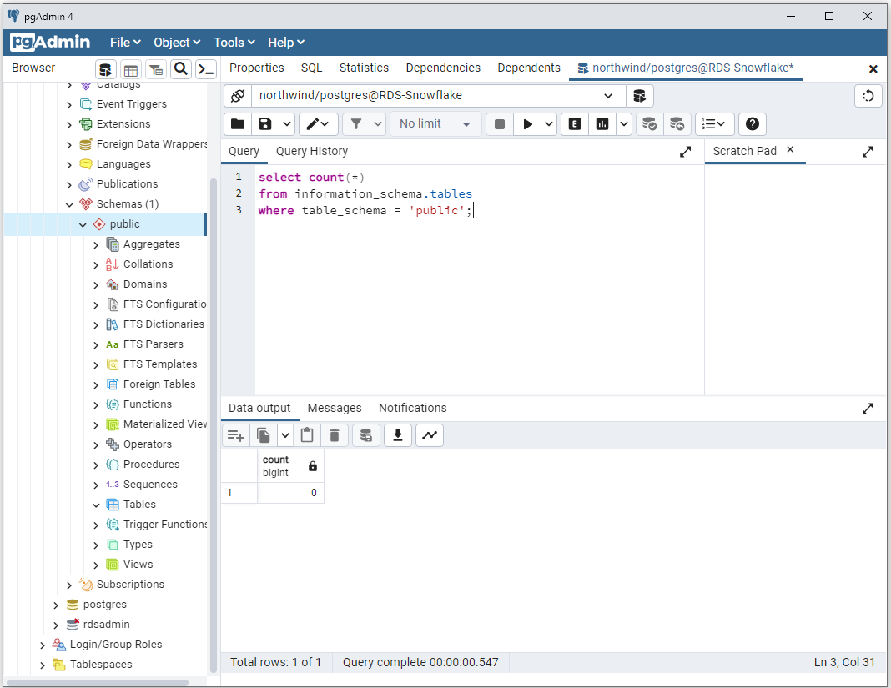891x688 pixels.
Task: Click the reset layout icon at top right
Action: click(868, 95)
